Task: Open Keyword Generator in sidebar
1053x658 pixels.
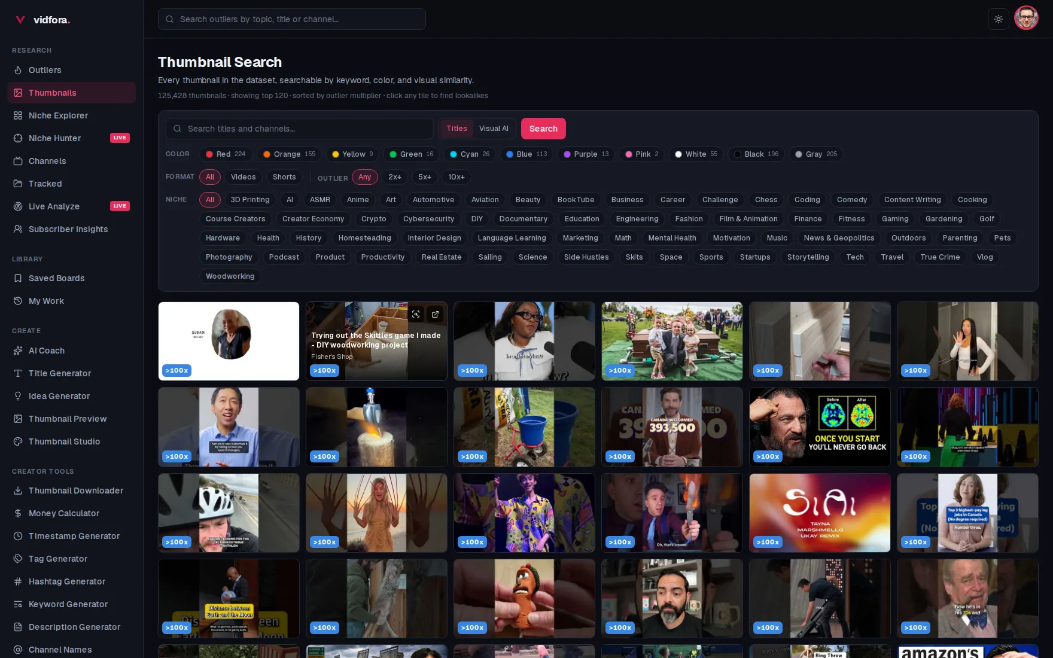Action: coord(71,604)
